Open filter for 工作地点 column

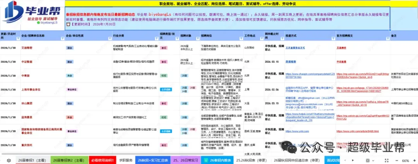pos(261,39)
